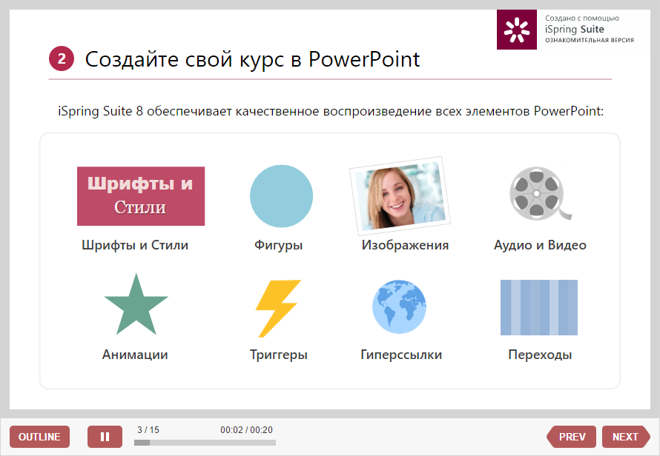Viewport: 660px width, 456px height.
Task: Click the label Шрифты и Стили
Action: 135,245
